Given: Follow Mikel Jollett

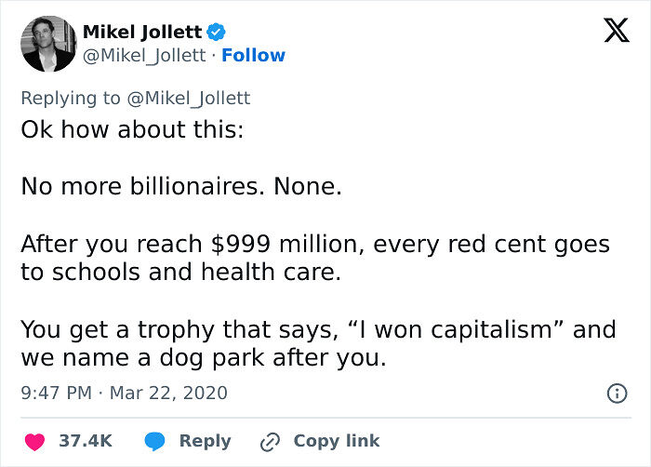Looking at the screenshot, I should (x=253, y=55).
